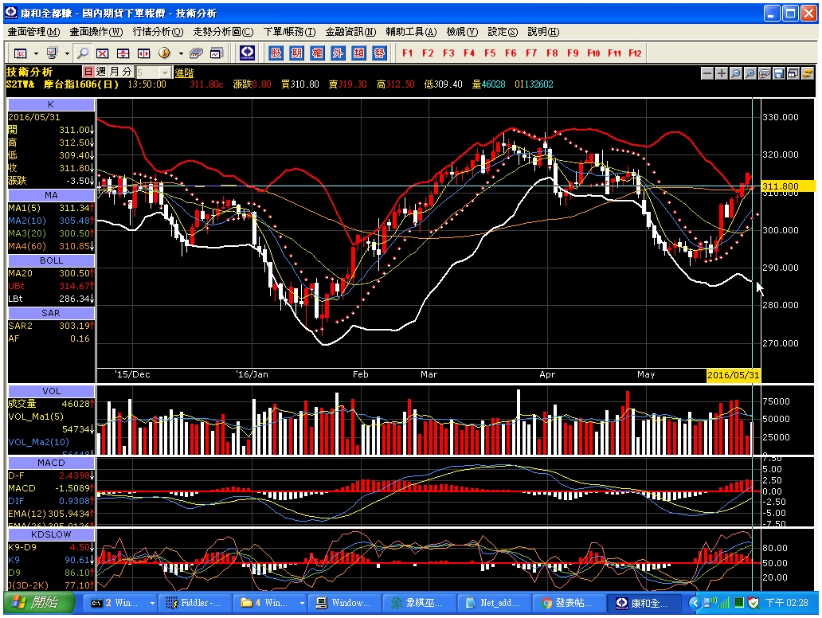The width and height of the screenshot is (822, 618).
Task: Click the blue 股 stock icon
Action: coord(276,53)
